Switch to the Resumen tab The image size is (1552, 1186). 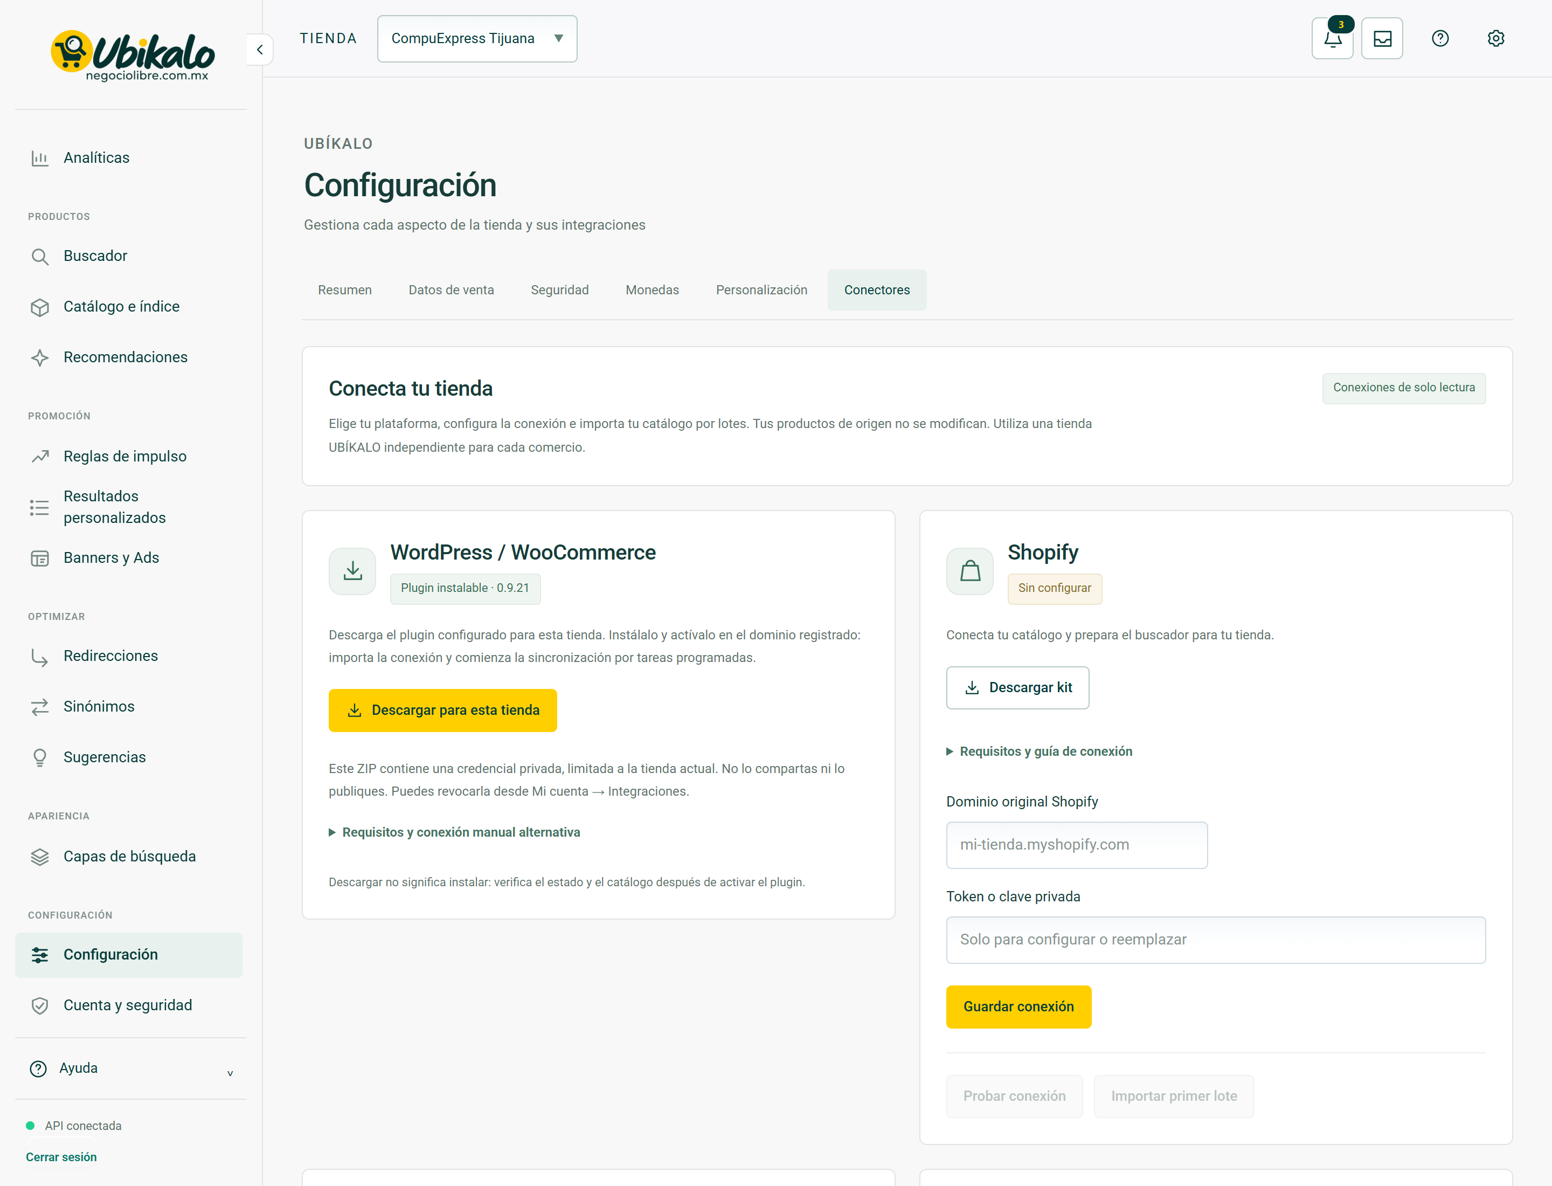tap(344, 290)
